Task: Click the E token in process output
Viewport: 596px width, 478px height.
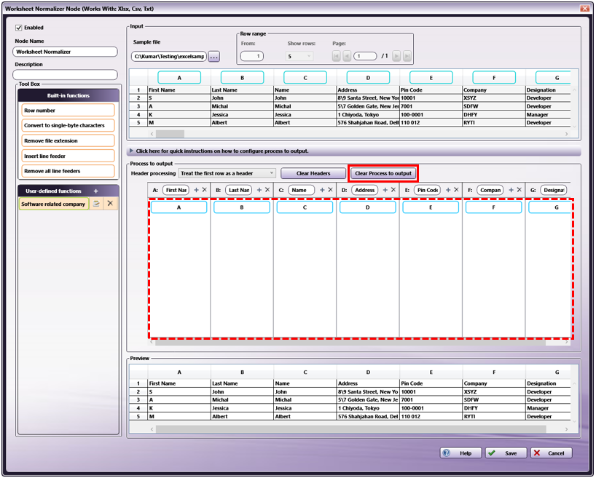Action: [x=431, y=207]
